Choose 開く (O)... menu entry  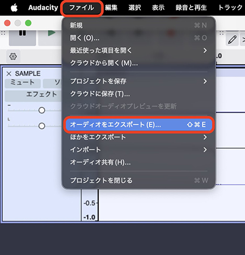click(139, 38)
